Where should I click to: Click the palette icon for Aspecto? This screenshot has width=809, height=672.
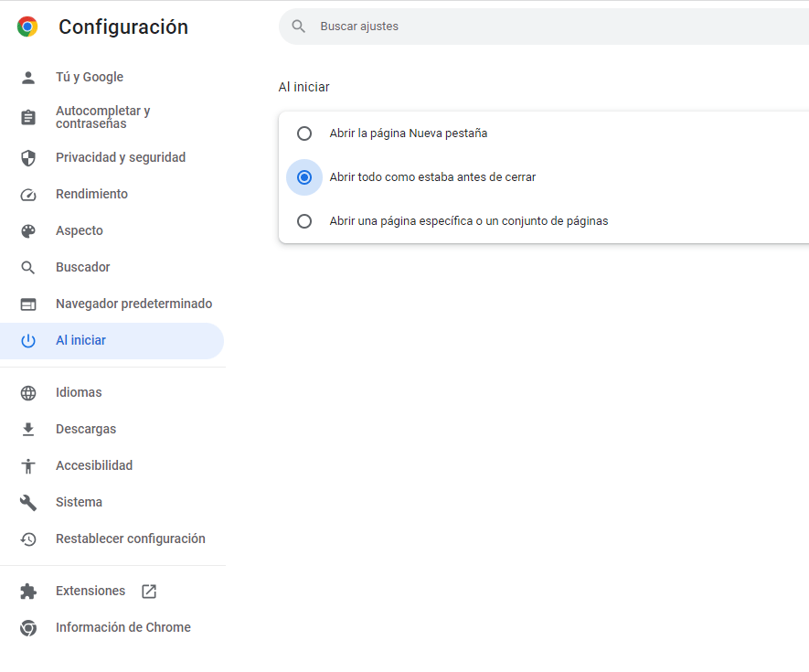pyautogui.click(x=28, y=231)
